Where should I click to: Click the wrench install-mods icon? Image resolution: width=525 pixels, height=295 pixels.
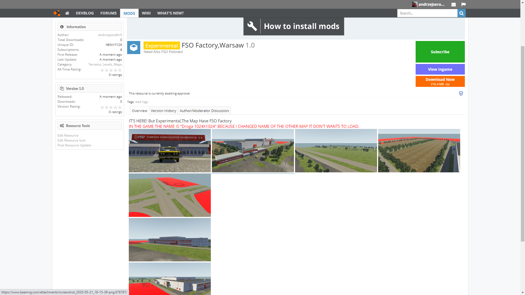point(252,26)
